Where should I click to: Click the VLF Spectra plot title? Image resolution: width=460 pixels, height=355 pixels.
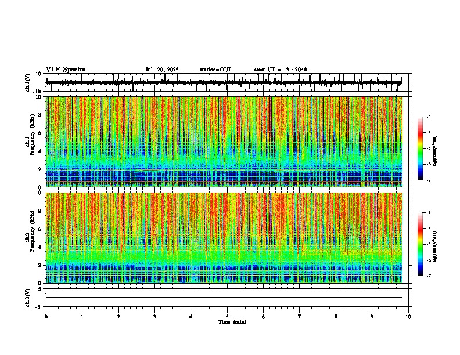(66, 69)
